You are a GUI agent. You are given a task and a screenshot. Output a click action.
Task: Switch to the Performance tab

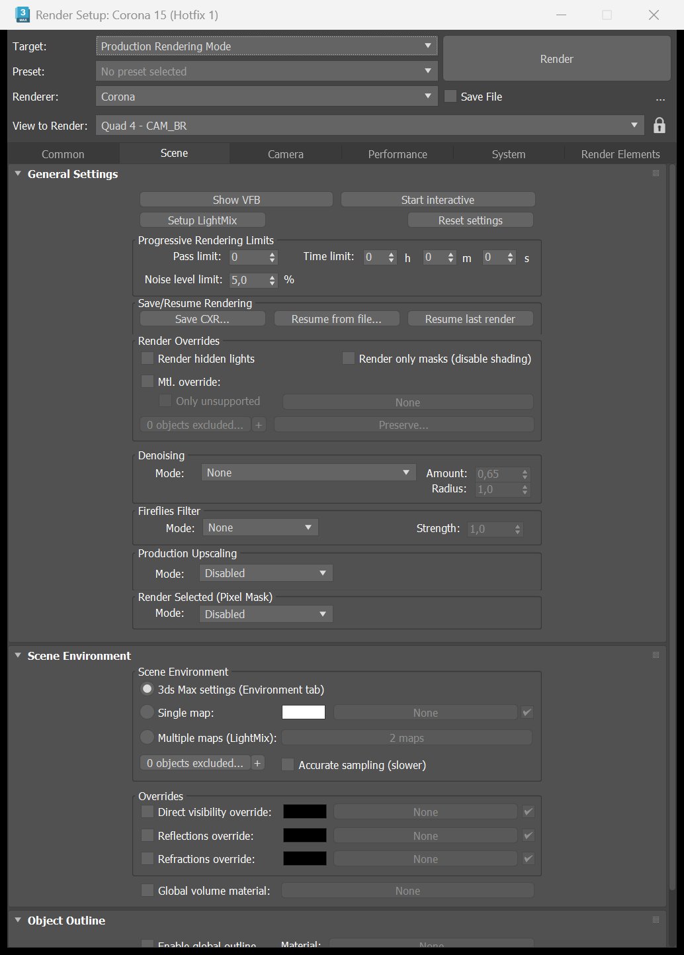click(x=398, y=154)
